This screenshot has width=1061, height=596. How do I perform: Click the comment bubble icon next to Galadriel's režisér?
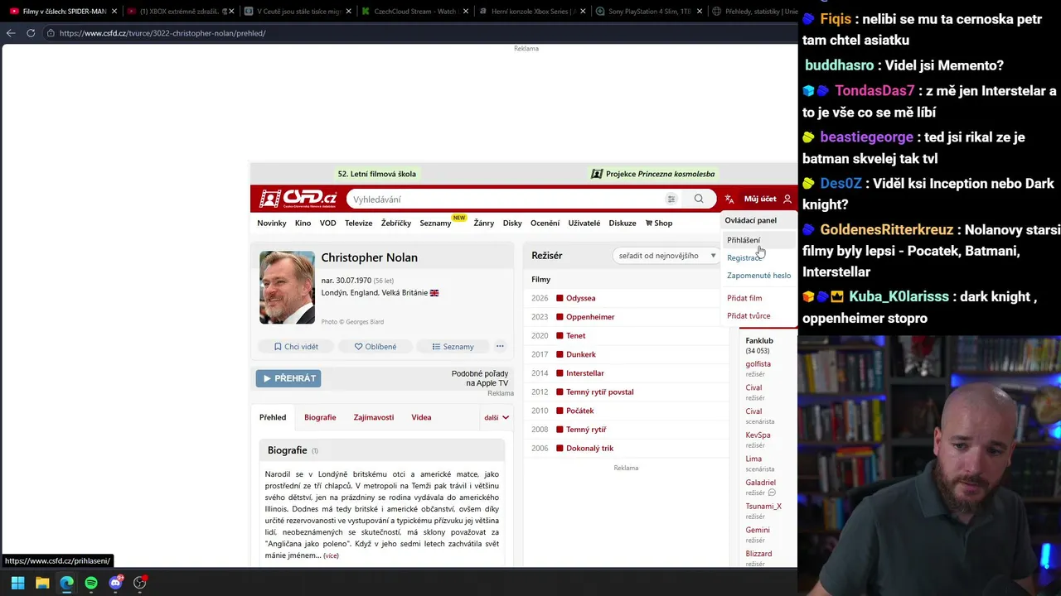(x=772, y=493)
